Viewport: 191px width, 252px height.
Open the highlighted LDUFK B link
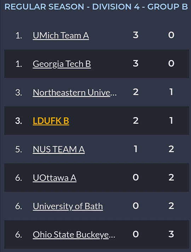[x=51, y=121]
